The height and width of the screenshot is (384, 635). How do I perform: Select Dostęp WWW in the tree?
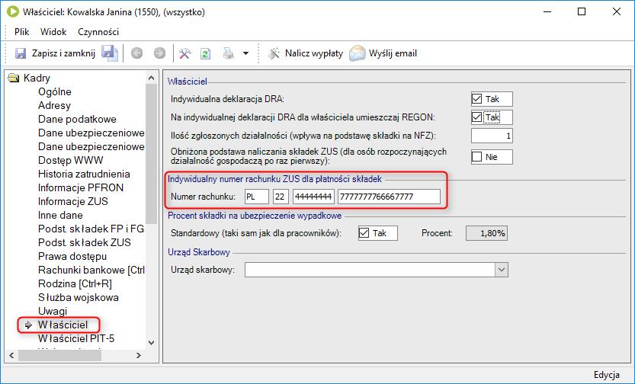[x=70, y=160]
